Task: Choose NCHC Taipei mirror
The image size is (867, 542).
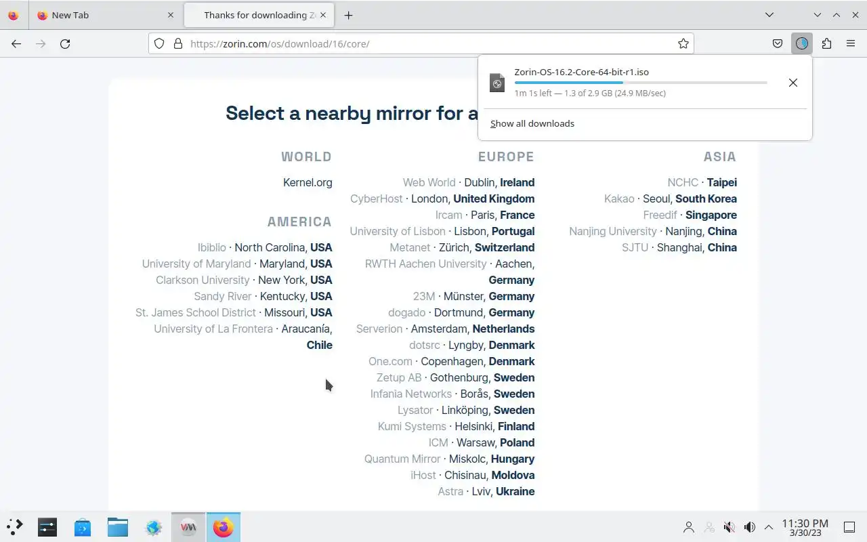Action: 702,182
